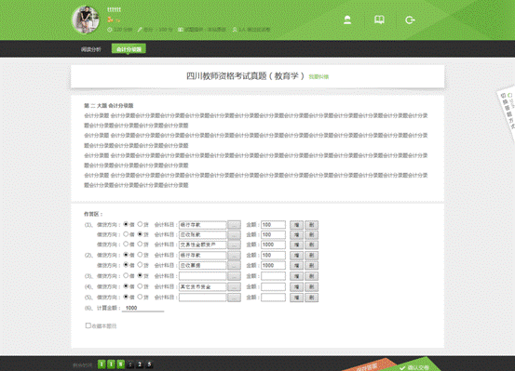Click the 计算金额 field showing 1000
The height and width of the screenshot is (371, 515).
142,308
